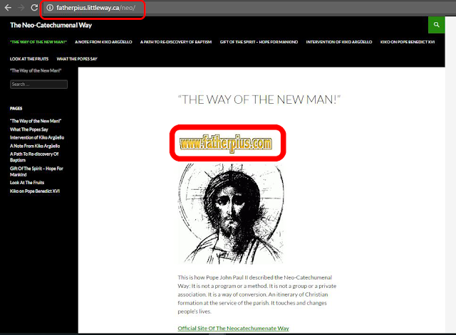The image size is (456, 335).
Task: Click the gray text under the sidebar logo area
Action: click(x=36, y=70)
